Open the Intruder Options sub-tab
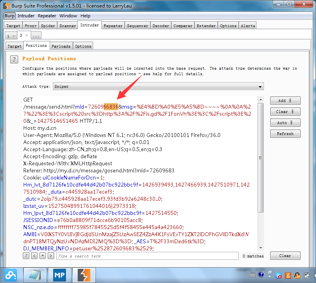Viewport: 316px width, 283px height. click(83, 46)
